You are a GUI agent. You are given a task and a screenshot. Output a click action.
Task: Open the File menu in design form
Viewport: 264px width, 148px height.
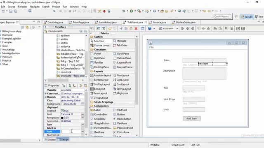(151, 47)
